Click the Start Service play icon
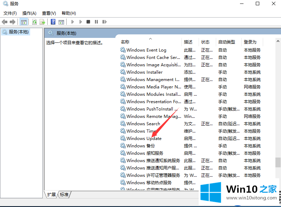This screenshot has height=207, width=281. point(73,22)
